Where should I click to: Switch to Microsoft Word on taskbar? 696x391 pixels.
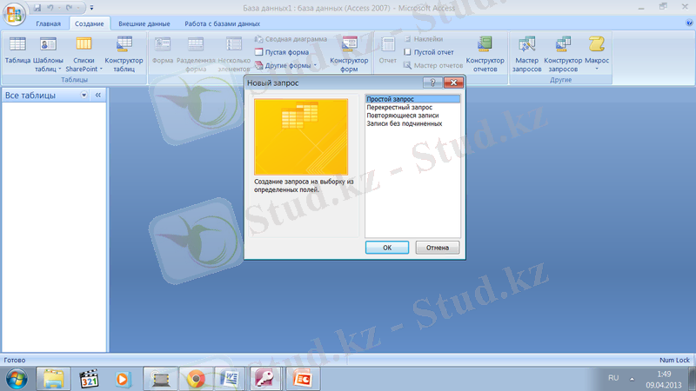[x=230, y=379]
